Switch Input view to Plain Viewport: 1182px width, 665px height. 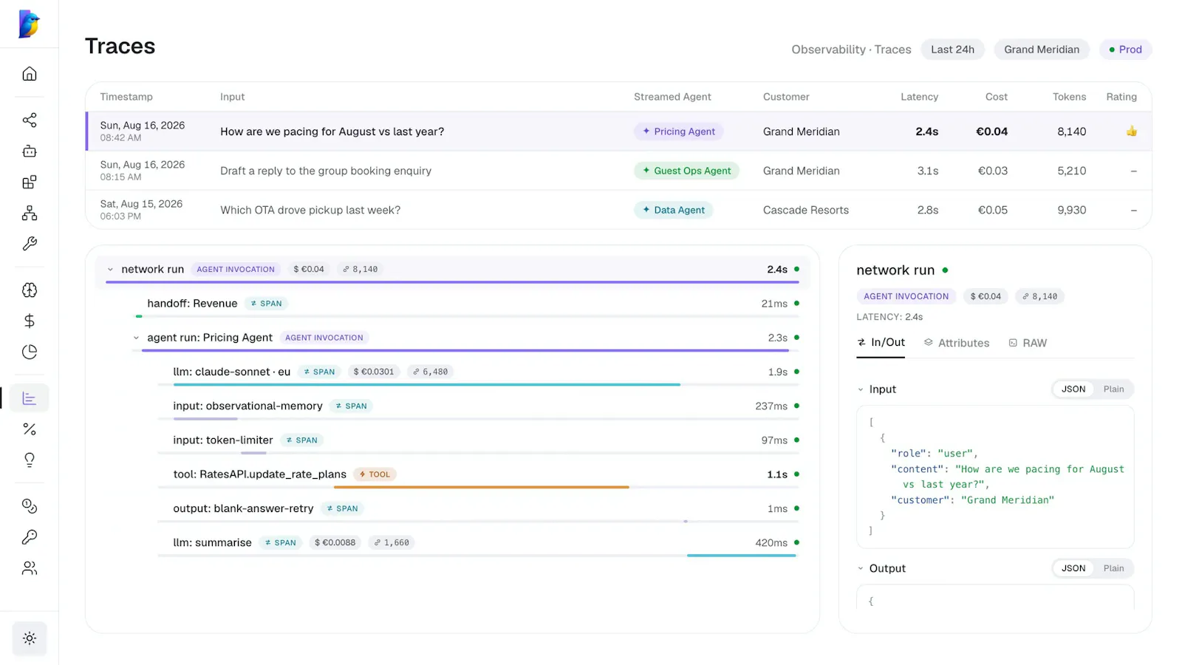point(1113,389)
